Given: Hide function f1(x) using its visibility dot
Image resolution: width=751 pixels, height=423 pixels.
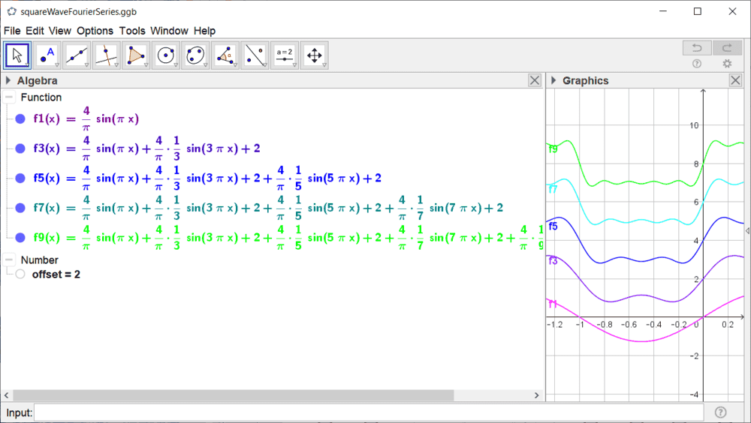Looking at the screenshot, I should (x=20, y=118).
